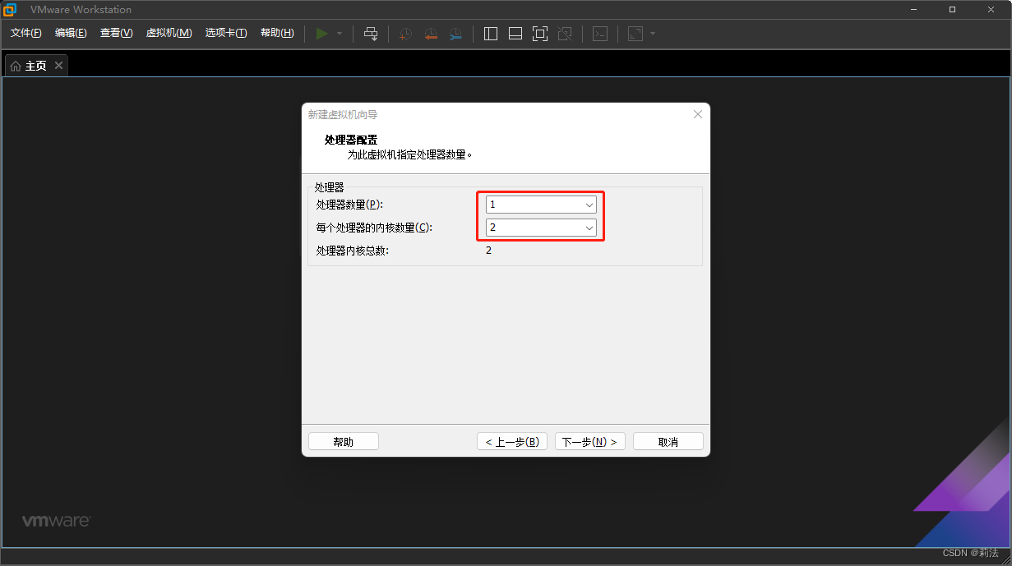Click the Unity mode icon

(x=565, y=34)
